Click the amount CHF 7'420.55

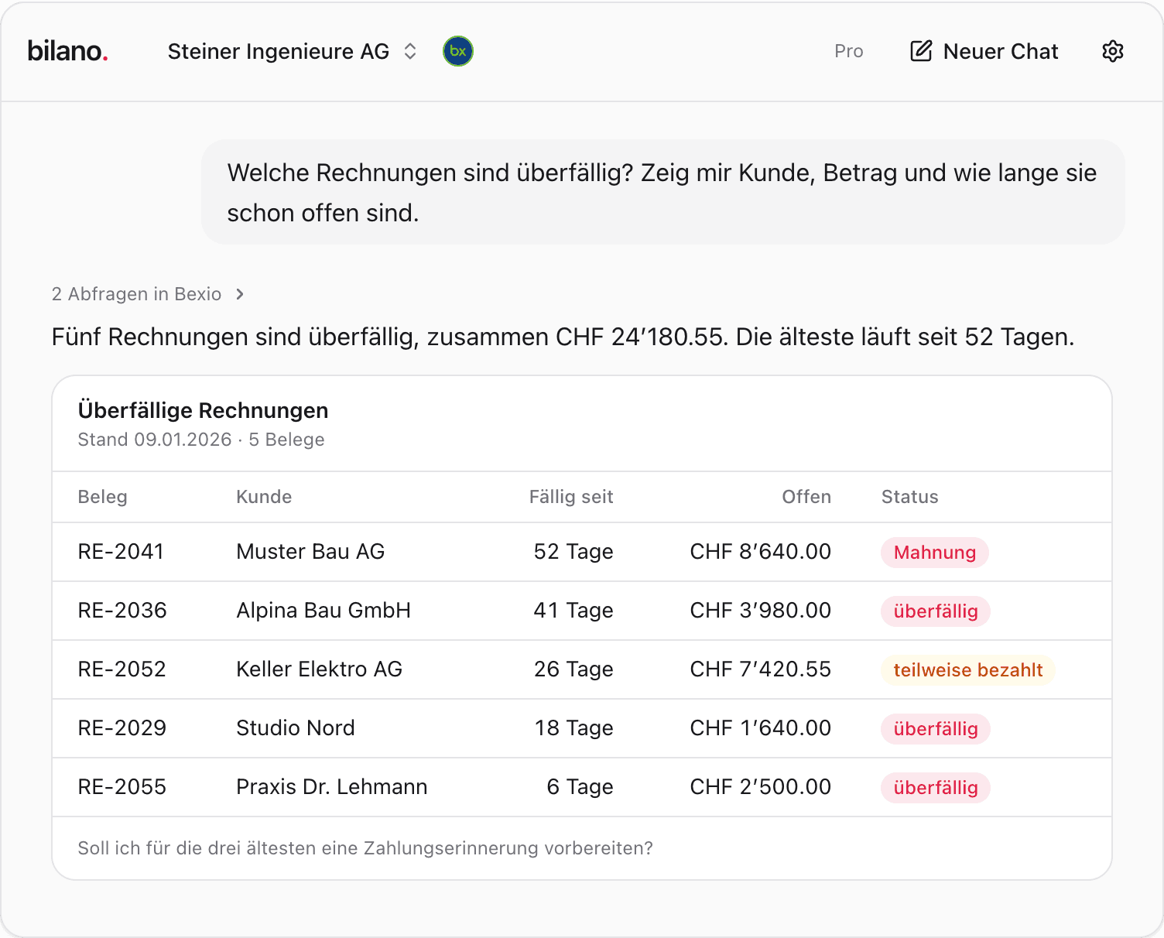[761, 669]
